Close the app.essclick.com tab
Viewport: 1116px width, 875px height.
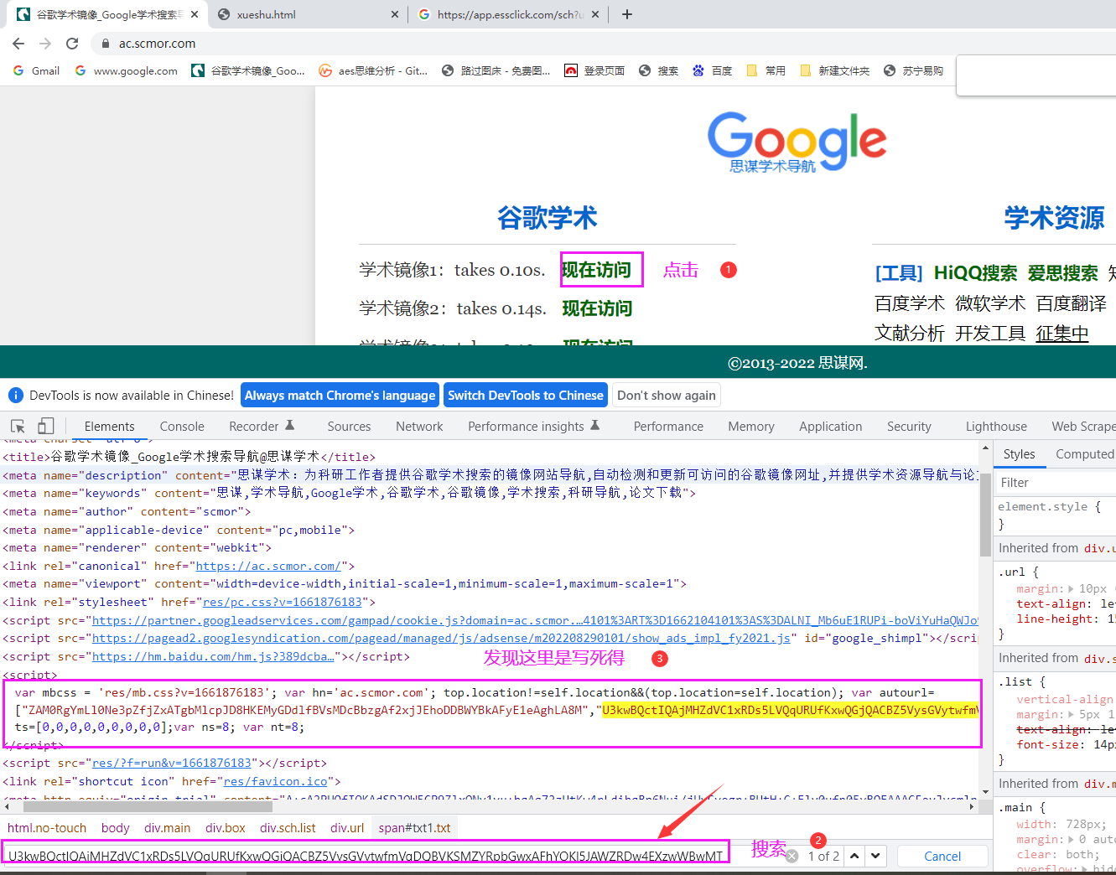(595, 14)
